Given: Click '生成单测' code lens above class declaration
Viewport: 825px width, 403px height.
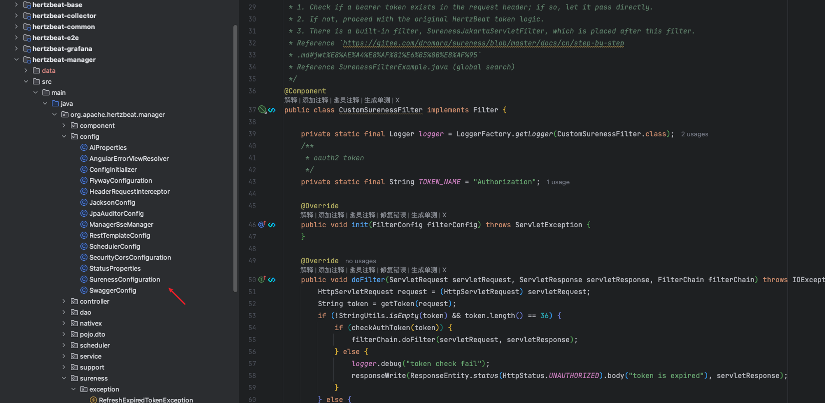Looking at the screenshot, I should coord(377,100).
